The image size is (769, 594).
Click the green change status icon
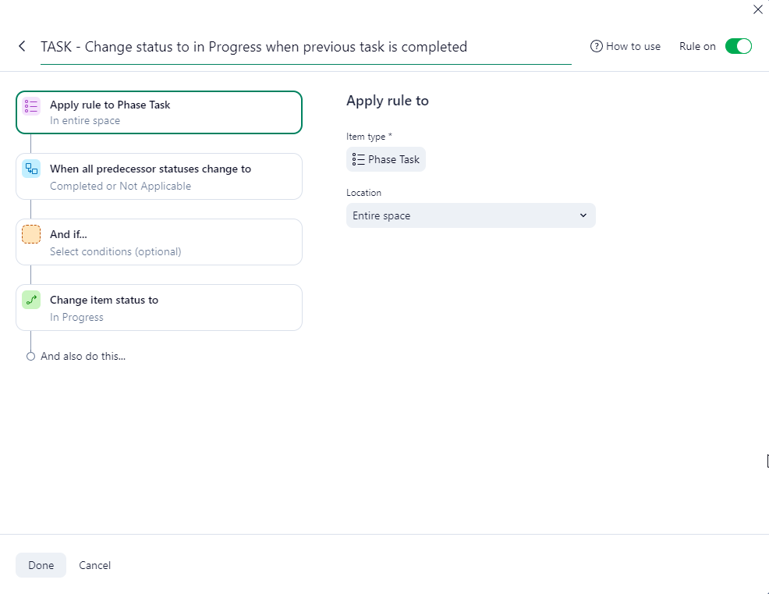click(31, 300)
